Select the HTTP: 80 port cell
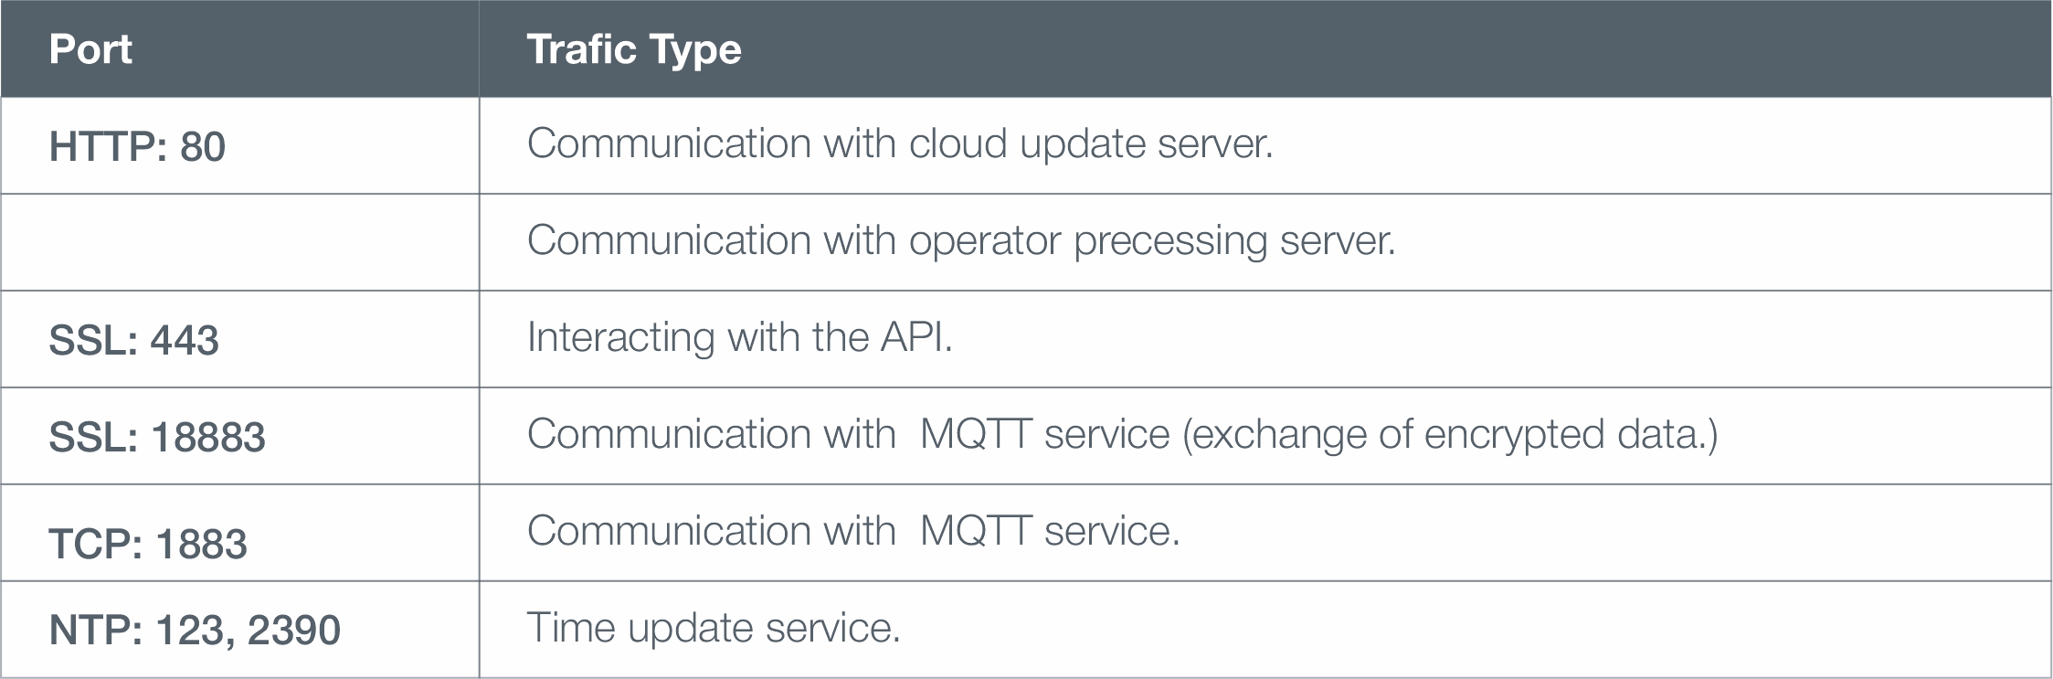The height and width of the screenshot is (679, 2053). click(137, 146)
